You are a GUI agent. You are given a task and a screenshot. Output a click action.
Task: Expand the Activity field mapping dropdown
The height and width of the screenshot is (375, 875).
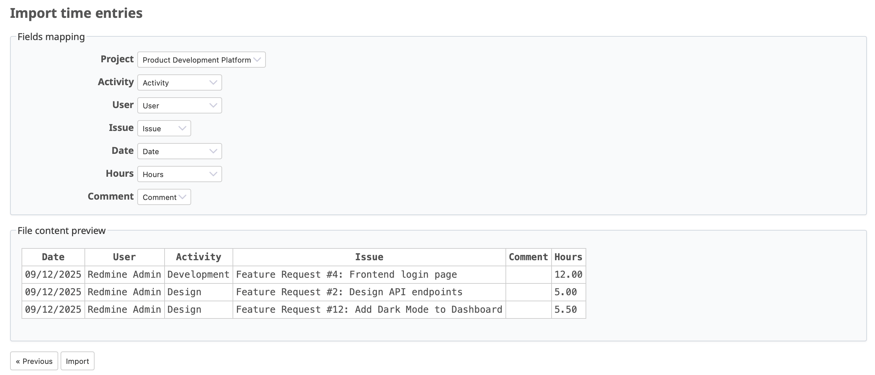pos(179,82)
